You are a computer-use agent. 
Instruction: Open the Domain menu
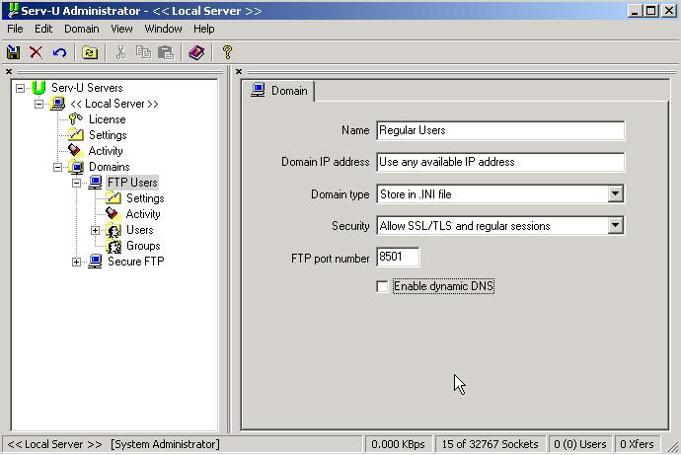(x=82, y=29)
